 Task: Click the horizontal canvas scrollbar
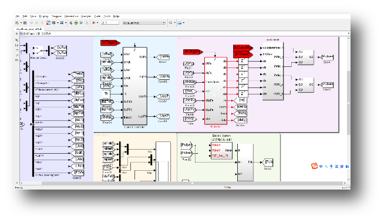coord(183,183)
